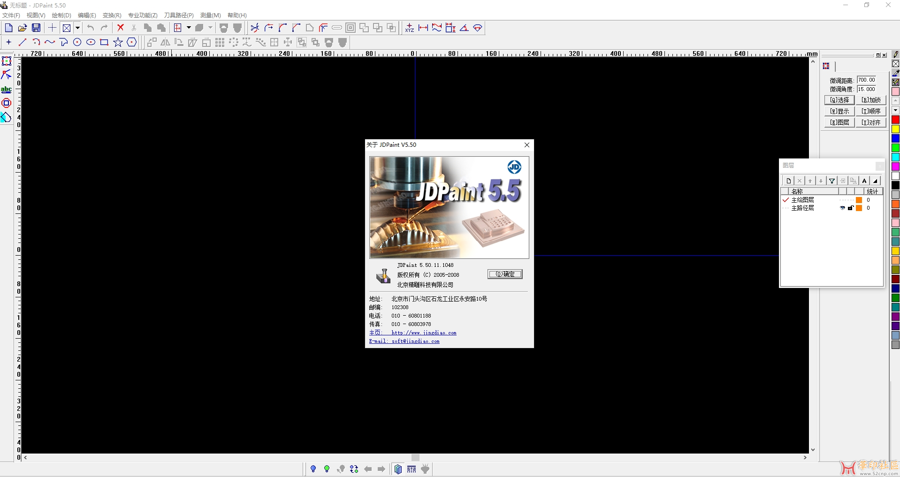Open the 变换(R) menu
This screenshot has height=477, width=900.
112,15
